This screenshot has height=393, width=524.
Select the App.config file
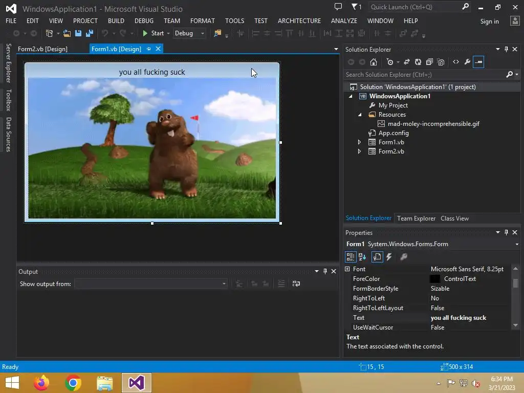tap(394, 133)
